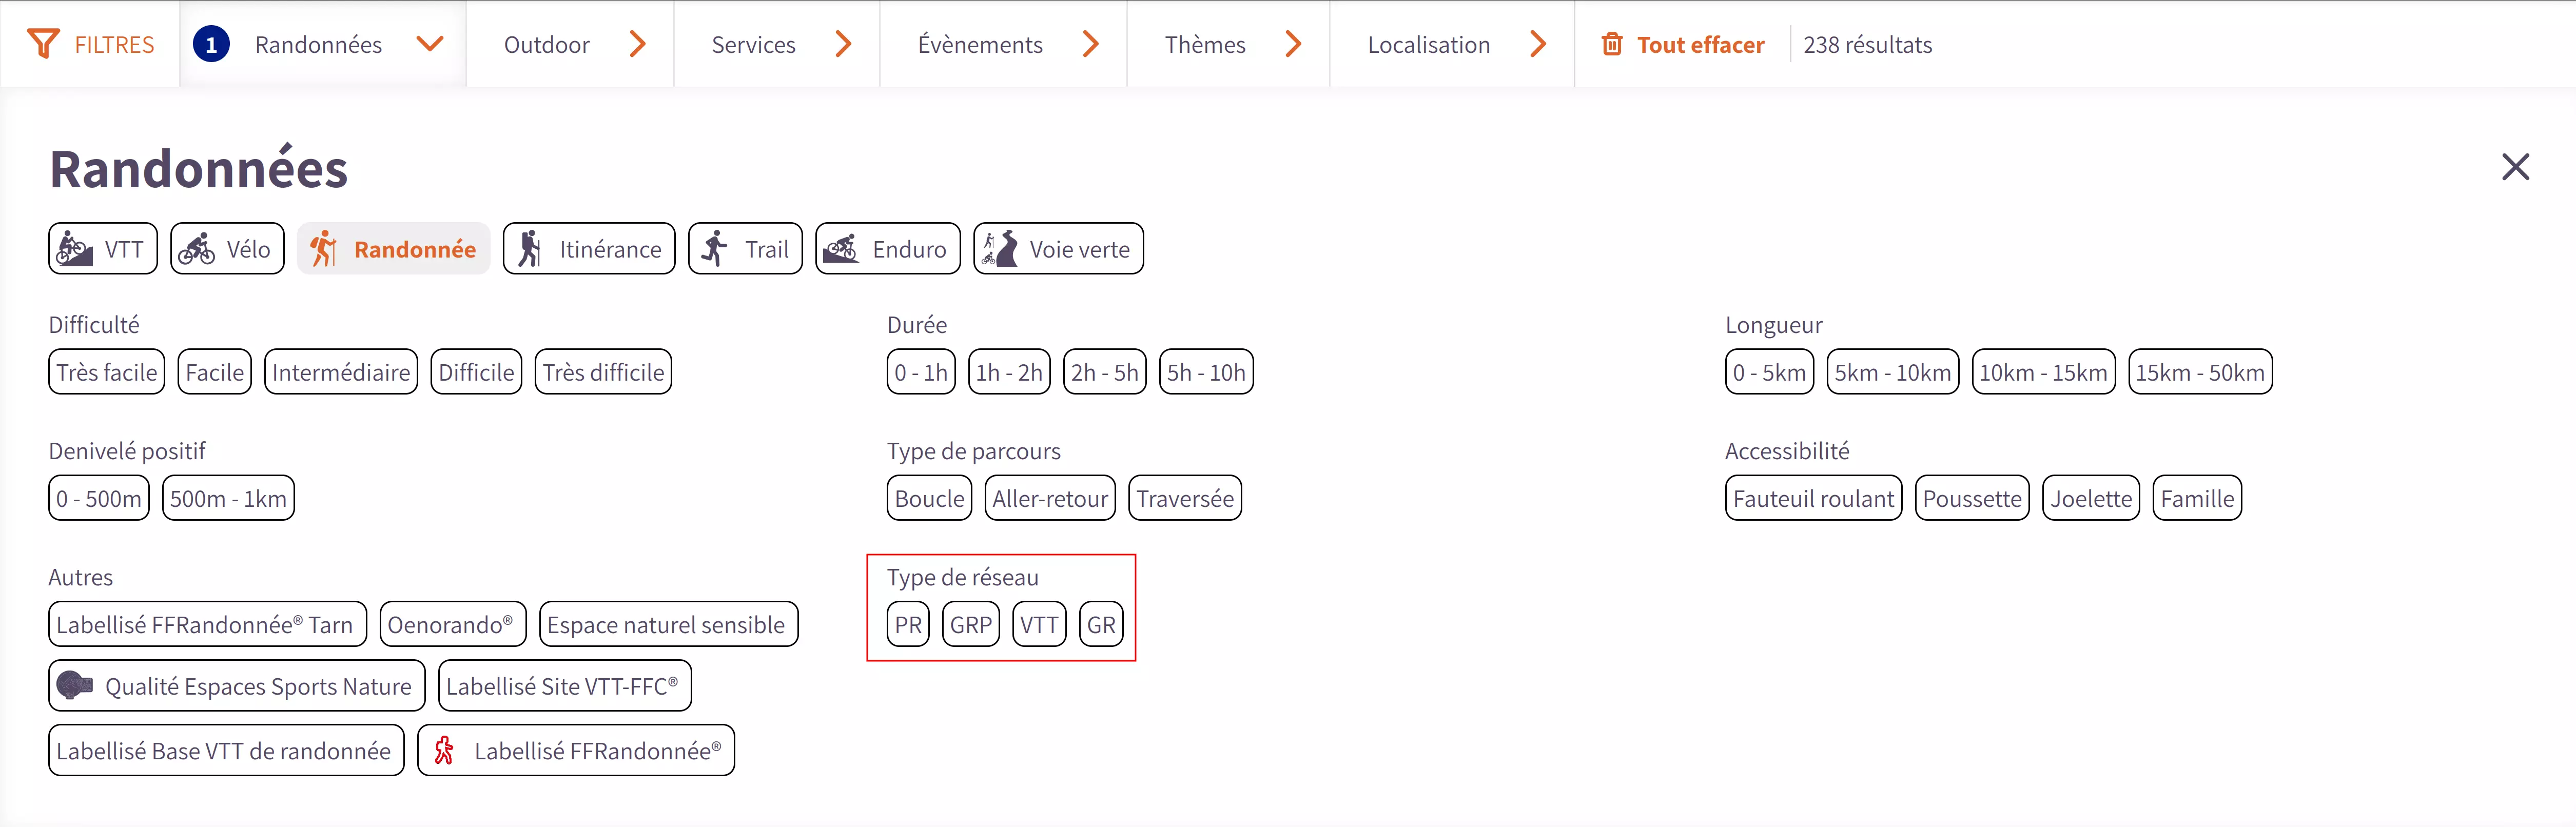Enable the 2h - 5h duration filter

tap(1104, 372)
